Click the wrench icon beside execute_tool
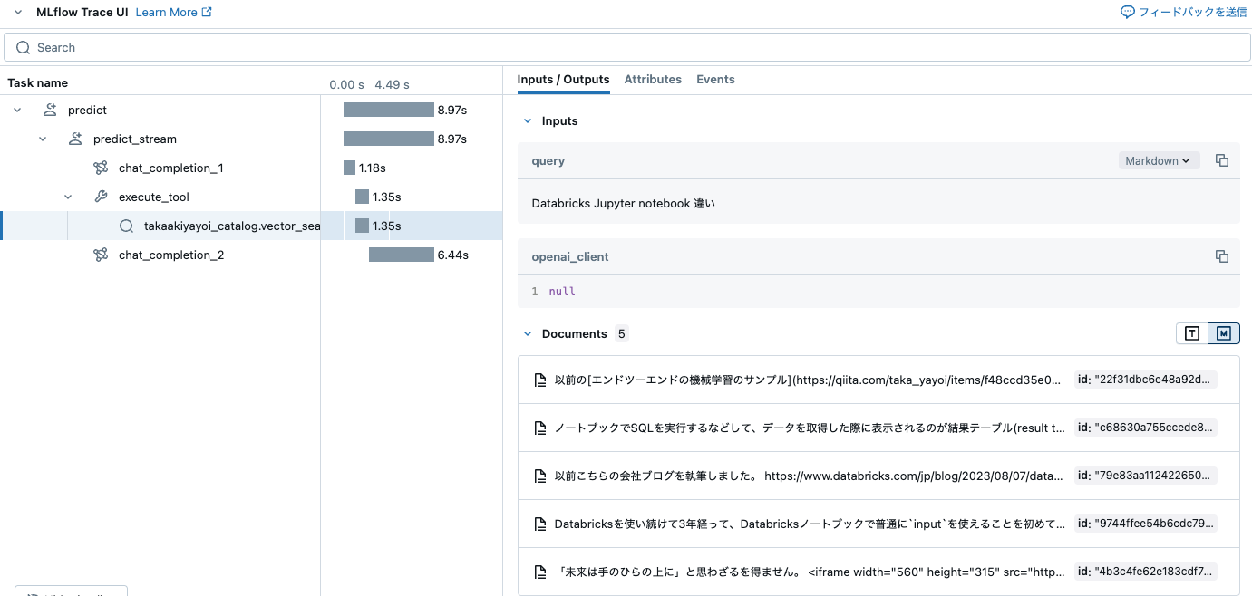 [x=101, y=197]
